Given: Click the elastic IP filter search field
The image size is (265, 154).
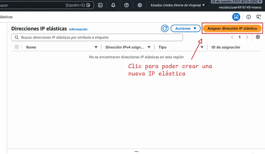Looking at the screenshot, I should click(97, 37).
